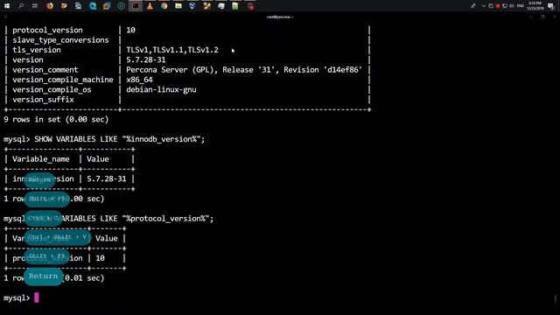Image resolution: width=560 pixels, height=315 pixels.
Task: Open the Action Center notification icon
Action: tap(550, 6)
